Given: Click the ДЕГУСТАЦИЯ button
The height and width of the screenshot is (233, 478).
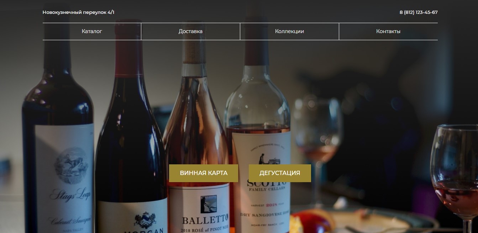Looking at the screenshot, I should pos(280,173).
